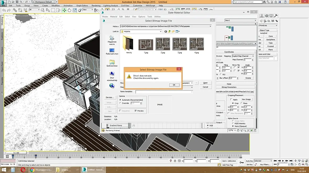Viewport: 309px width, 173px height.
Task: Toggle the Preview checkbox
Action: [136, 111]
